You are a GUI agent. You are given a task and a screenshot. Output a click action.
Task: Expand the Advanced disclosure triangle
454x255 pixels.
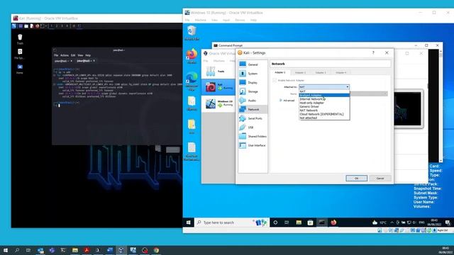tap(281, 101)
